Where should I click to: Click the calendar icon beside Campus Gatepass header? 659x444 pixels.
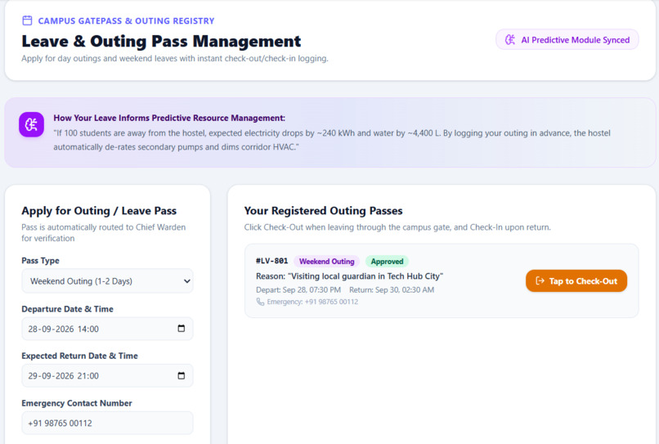pos(27,20)
